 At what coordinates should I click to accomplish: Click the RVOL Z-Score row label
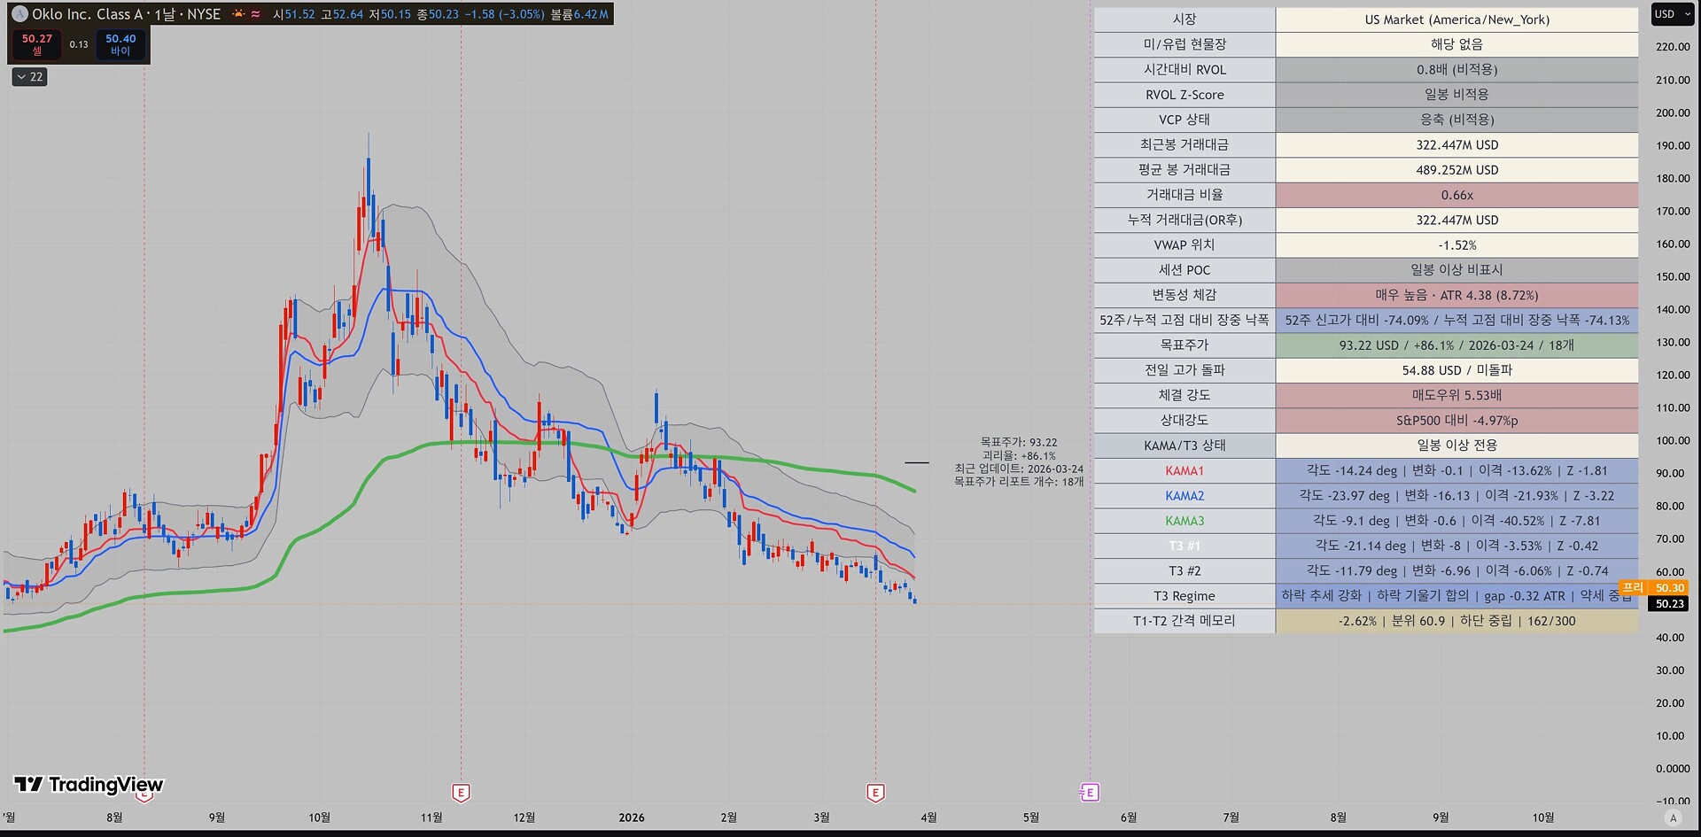1184,95
